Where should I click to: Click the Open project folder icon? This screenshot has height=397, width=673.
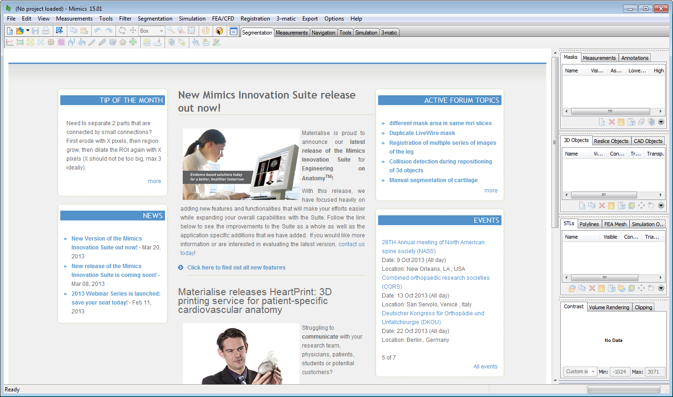pyautogui.click(x=20, y=30)
